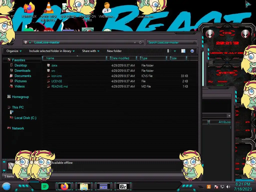Select Homegroup in navigation pane
The image size is (256, 192).
point(20,97)
